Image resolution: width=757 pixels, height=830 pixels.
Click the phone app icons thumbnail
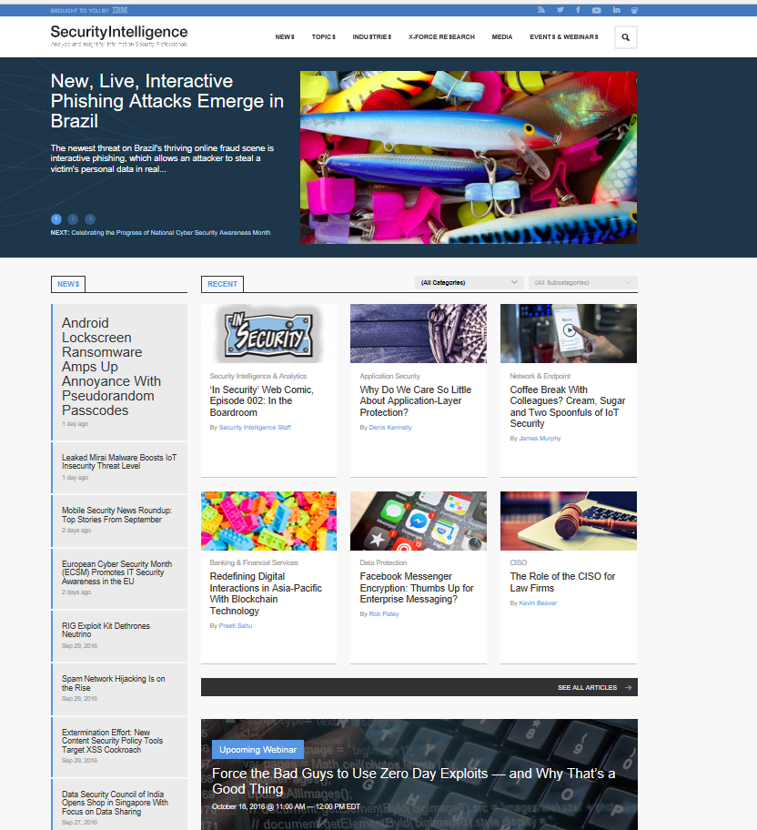tap(419, 521)
